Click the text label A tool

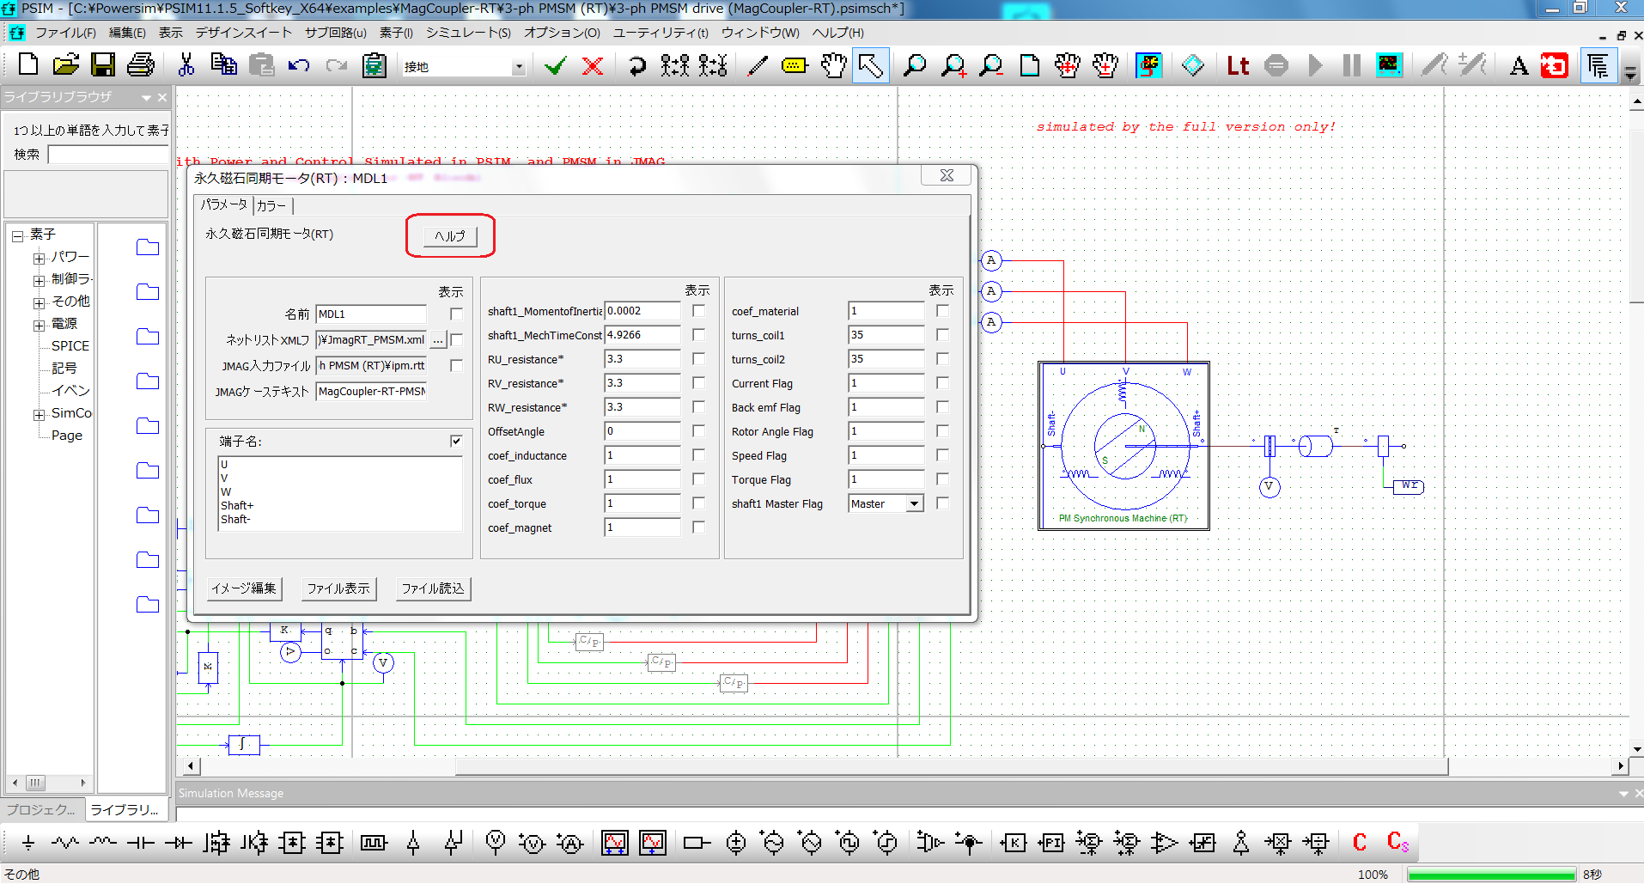pos(1518,65)
